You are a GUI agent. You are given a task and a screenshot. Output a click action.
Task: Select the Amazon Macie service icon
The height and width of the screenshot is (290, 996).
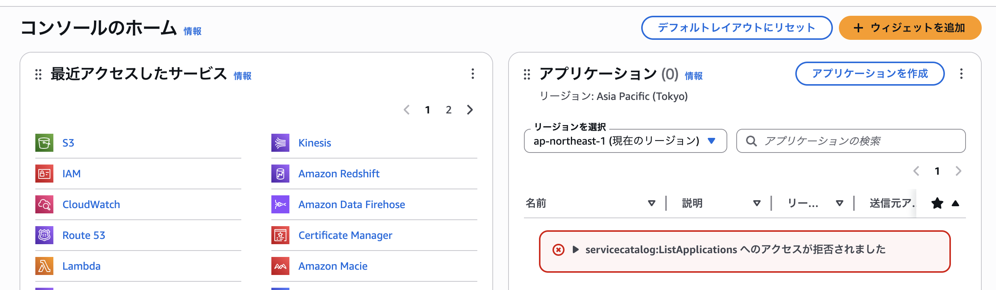pyautogui.click(x=280, y=266)
